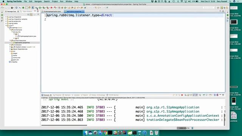Click the Debug bug toolbar icon

pos(36,8)
